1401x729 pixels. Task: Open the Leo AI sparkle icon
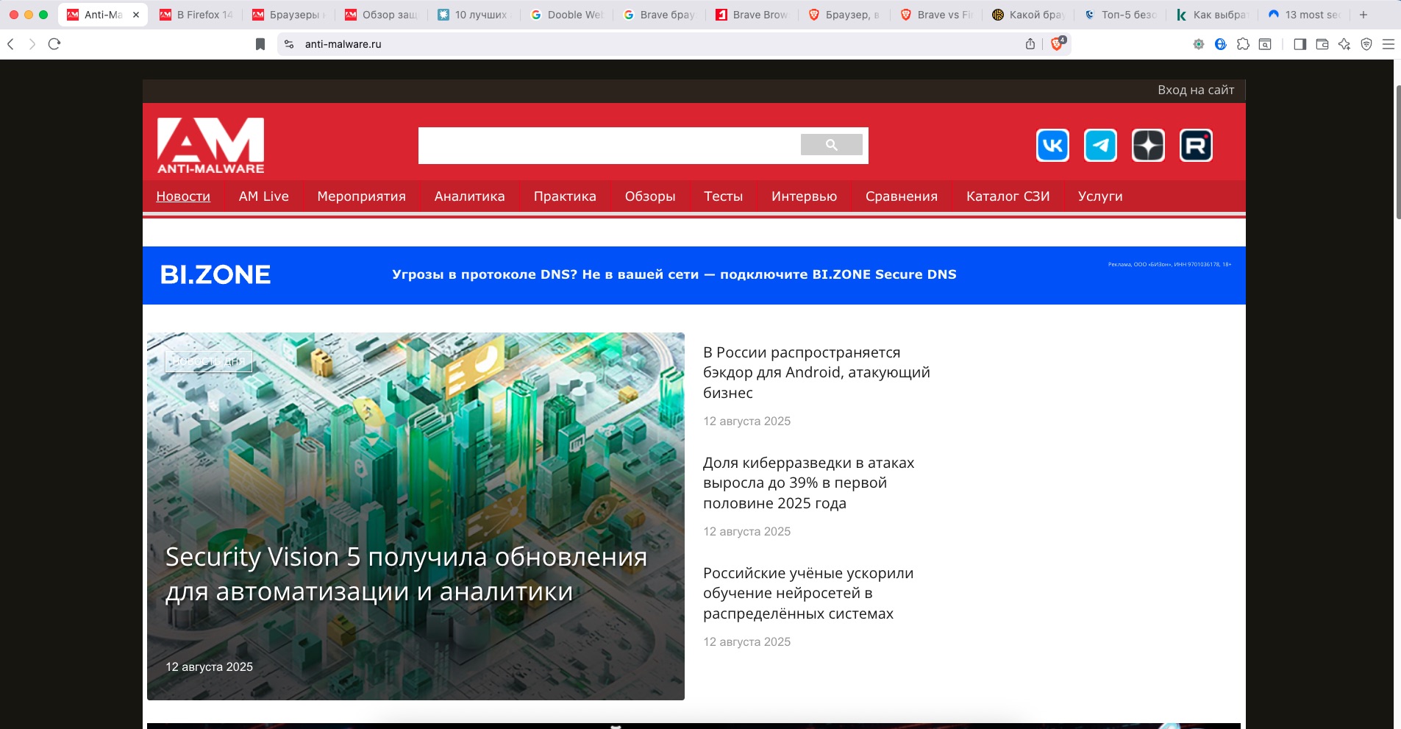1344,44
